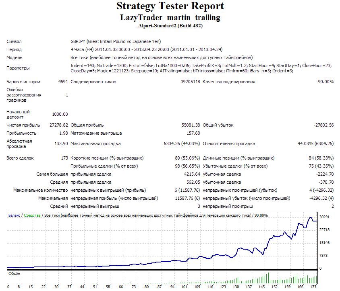Click chart axis value 22718
Screen dimensions: 340x291
tap(324, 230)
